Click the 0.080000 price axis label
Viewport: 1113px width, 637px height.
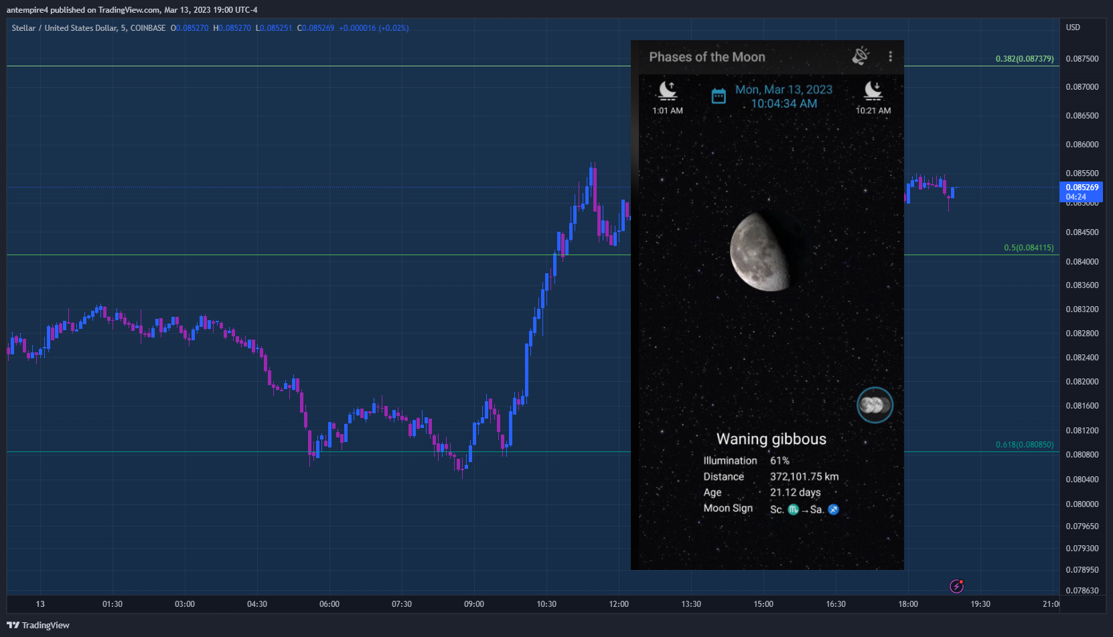click(1082, 504)
